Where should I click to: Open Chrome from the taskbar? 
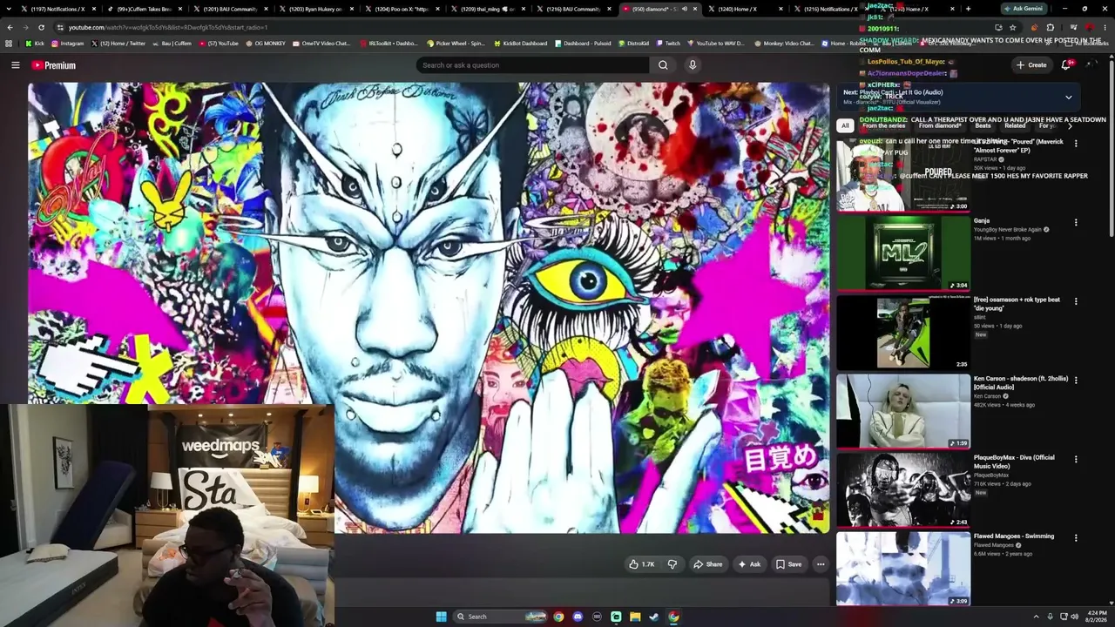(x=558, y=617)
